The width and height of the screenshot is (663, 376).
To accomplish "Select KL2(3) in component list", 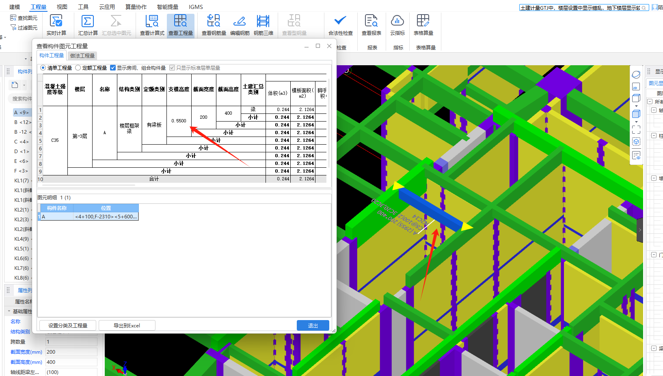I will [22, 219].
